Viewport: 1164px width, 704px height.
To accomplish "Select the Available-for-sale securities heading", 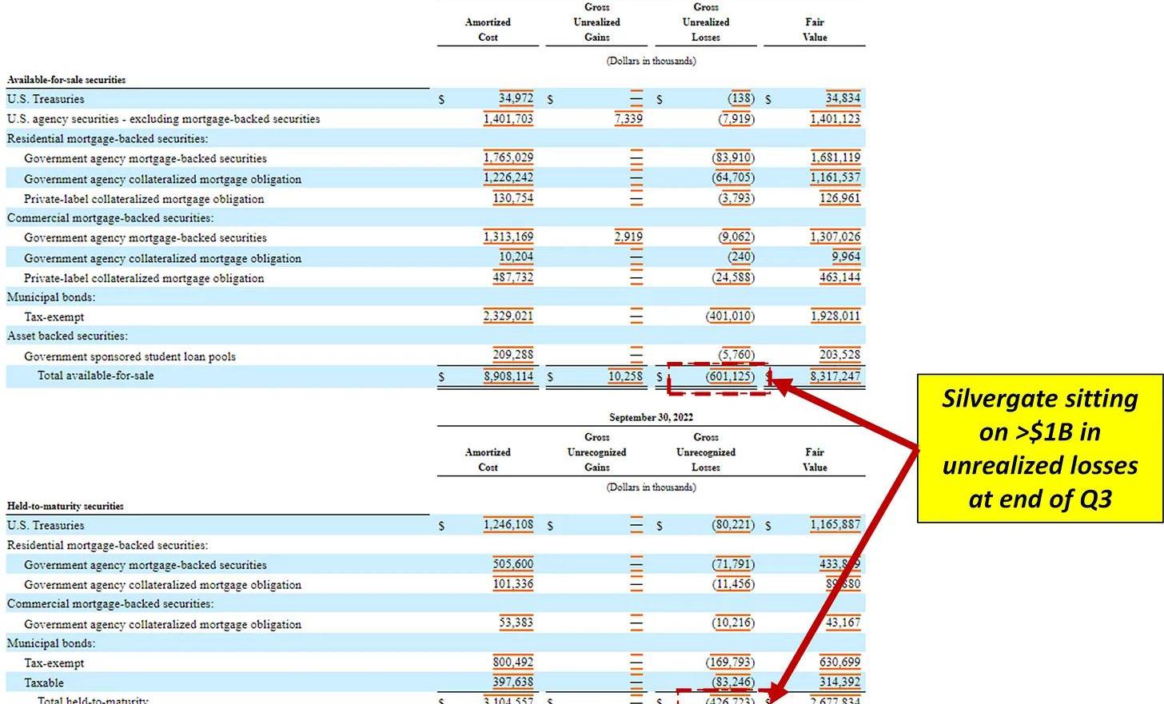I will click(x=66, y=80).
